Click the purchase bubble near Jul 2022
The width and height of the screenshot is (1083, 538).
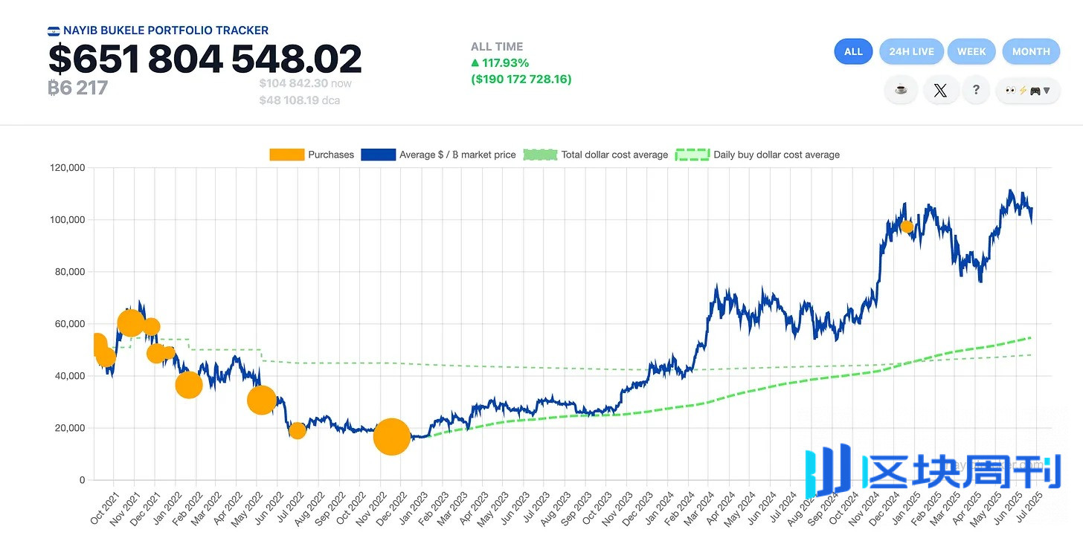pos(298,430)
